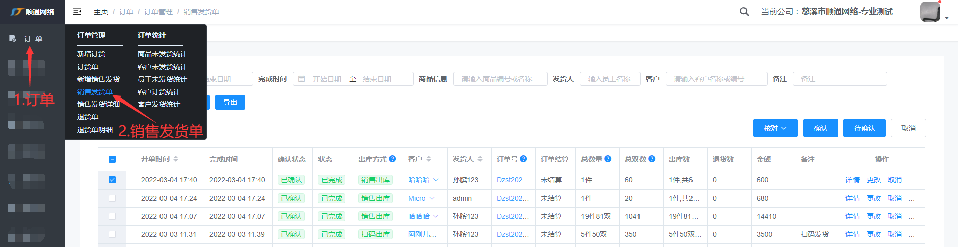Collapse the sidebar with the hamburger icon
The height and width of the screenshot is (247, 958).
tap(77, 11)
